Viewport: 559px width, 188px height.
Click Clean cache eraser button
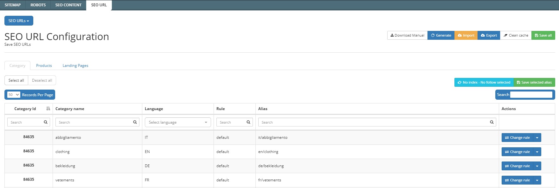(516, 35)
